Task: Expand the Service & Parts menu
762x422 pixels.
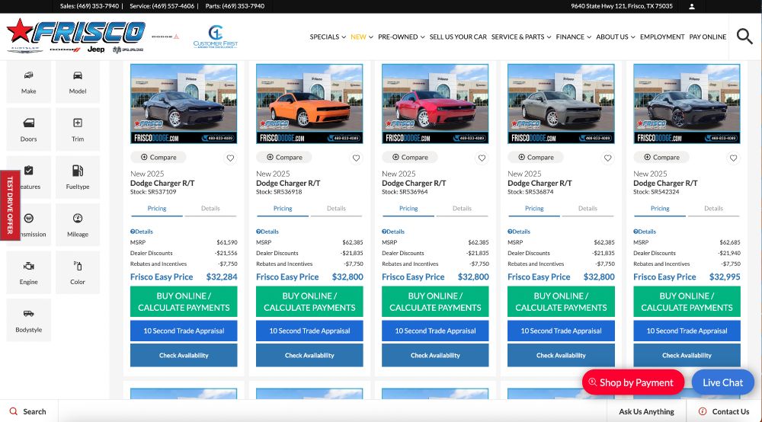Action: click(521, 37)
